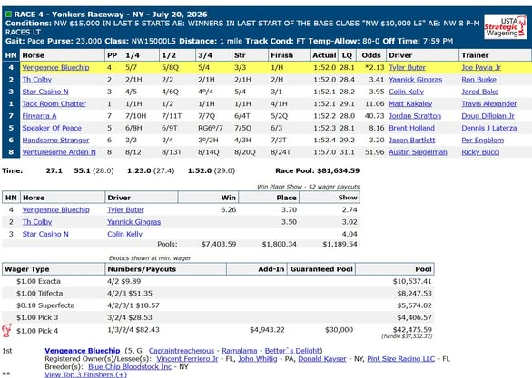The height and width of the screenshot is (378, 532).
Task: Open Colin Kelly in payouts table
Action: [x=125, y=234]
